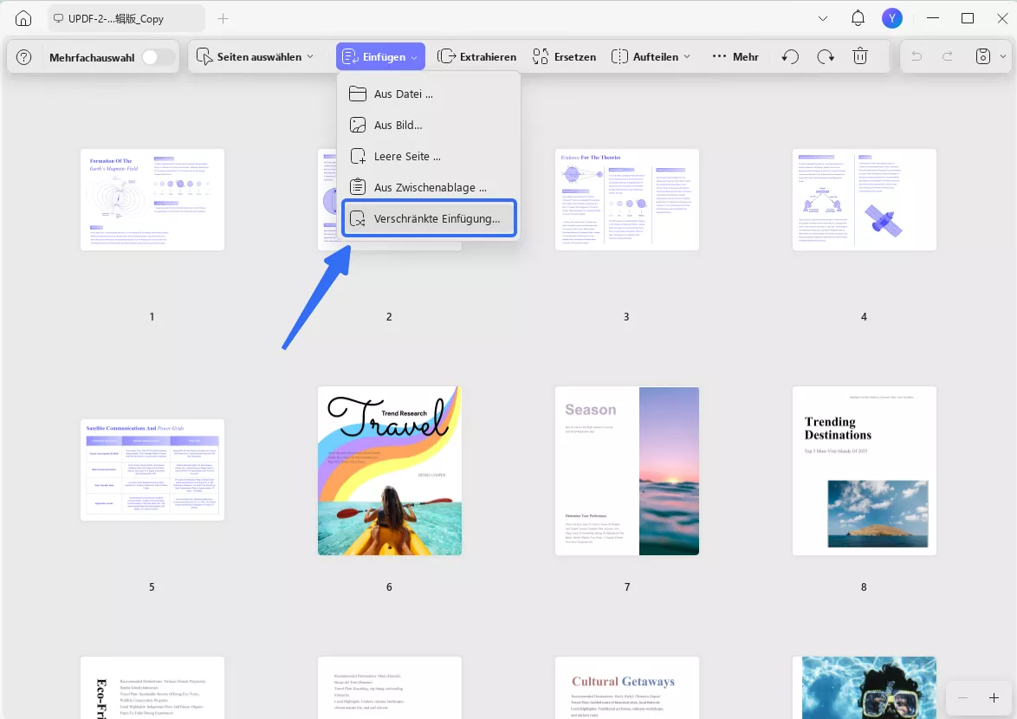1017x719 pixels.
Task: Click the Extrahieren button
Action: 476,56
